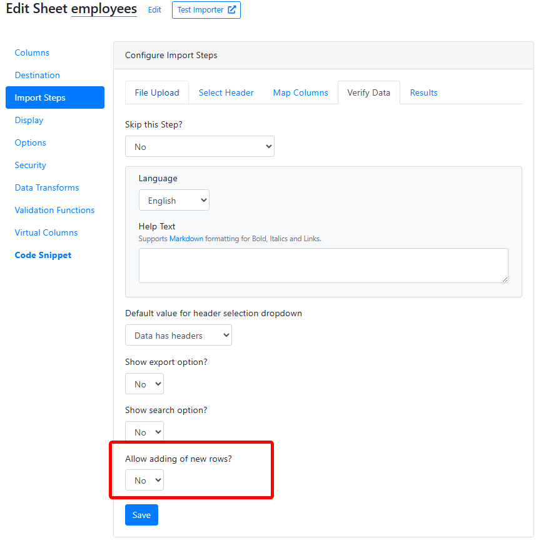Open Destination settings in sidebar
541x543 pixels.
(x=37, y=75)
